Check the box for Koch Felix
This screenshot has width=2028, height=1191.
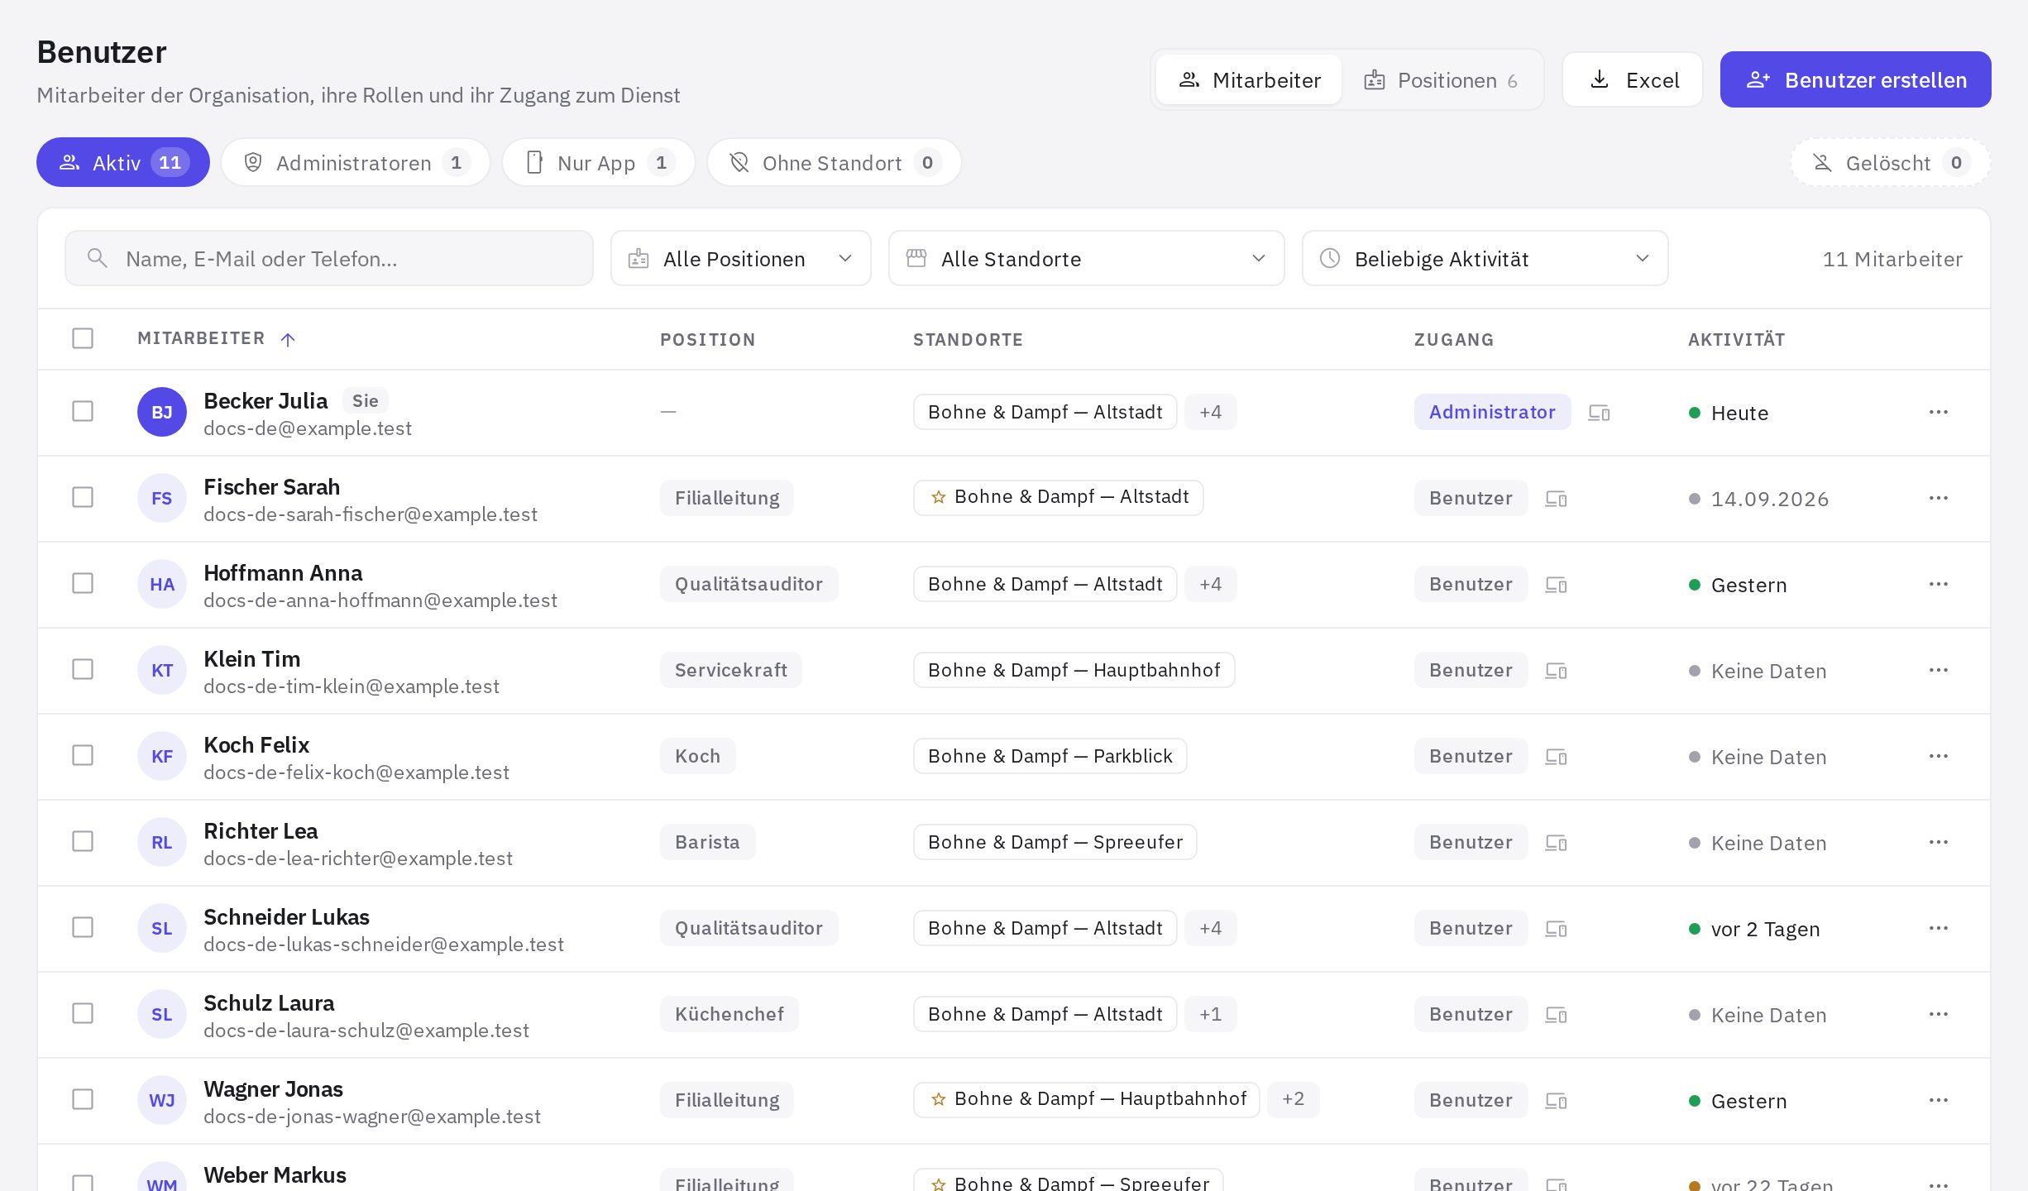coord(83,755)
